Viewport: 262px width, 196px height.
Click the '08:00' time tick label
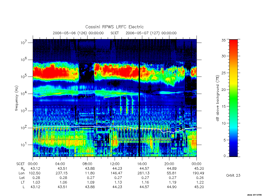coord(88,164)
